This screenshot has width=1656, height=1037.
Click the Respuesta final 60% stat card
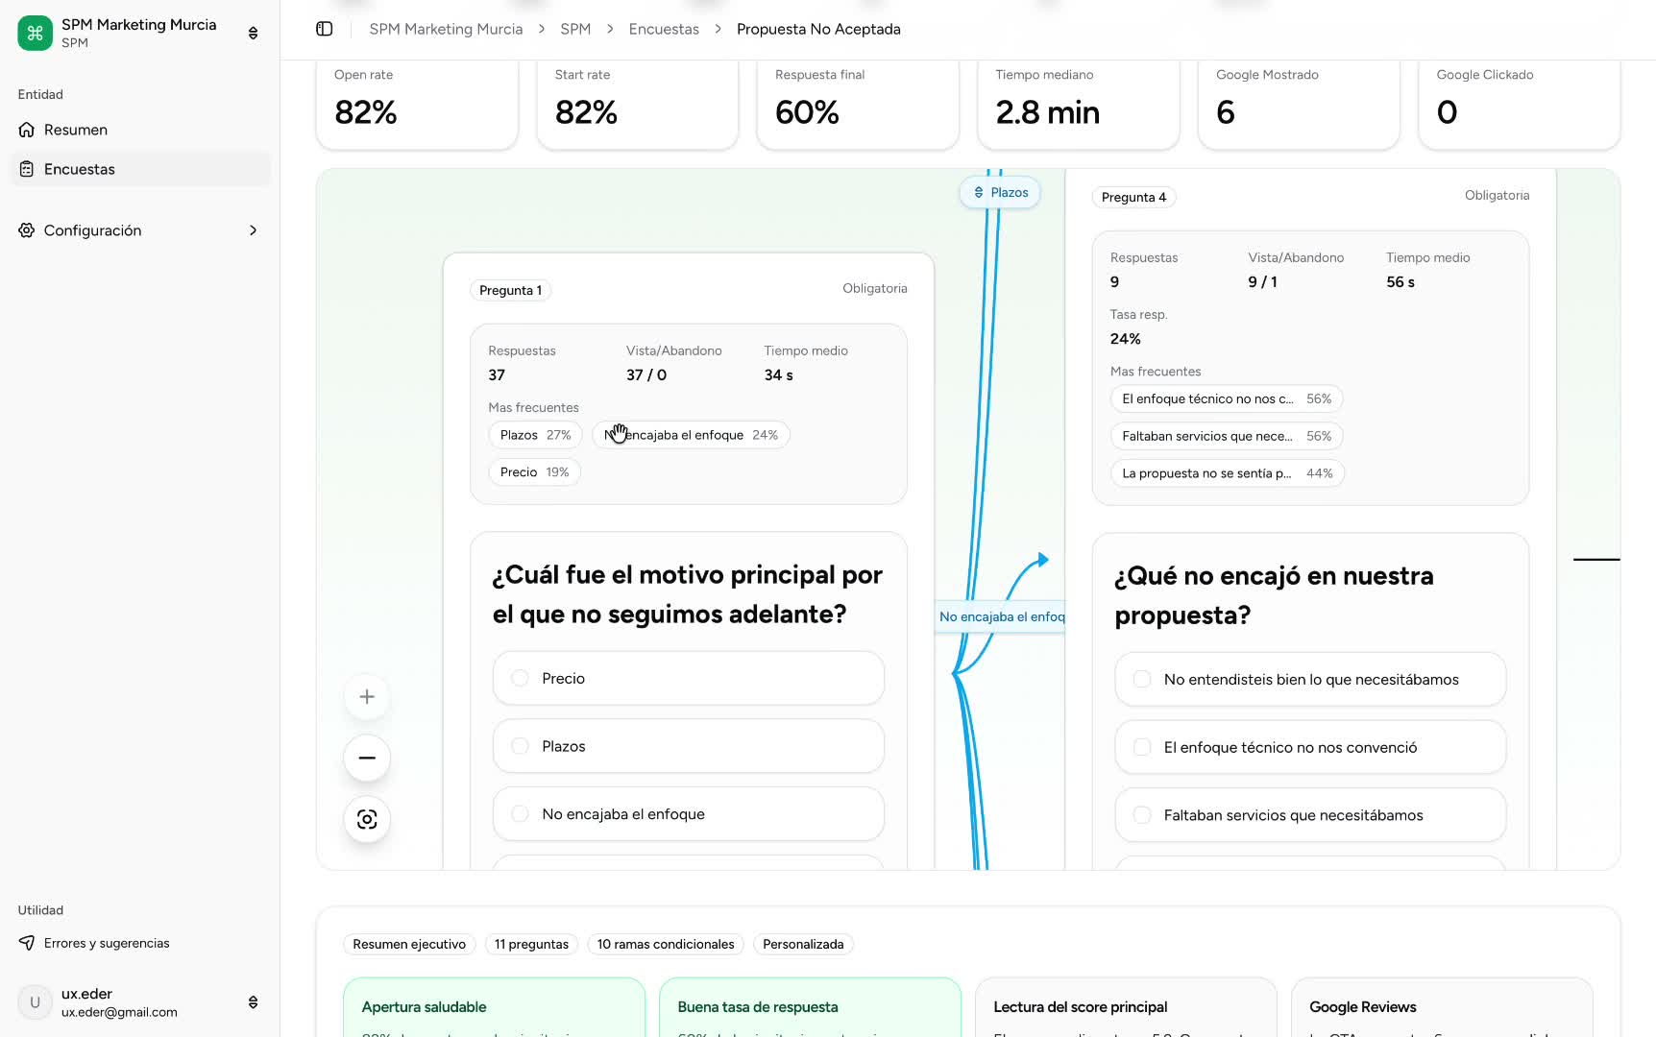(x=858, y=104)
